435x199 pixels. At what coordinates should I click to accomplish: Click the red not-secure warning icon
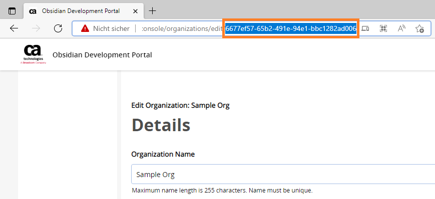point(85,28)
